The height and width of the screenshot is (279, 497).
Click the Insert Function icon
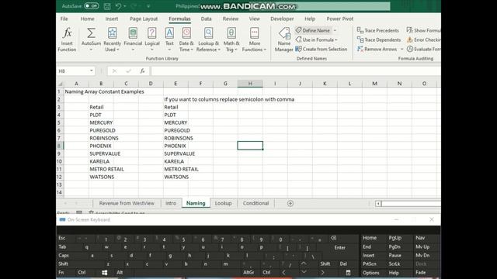tap(67, 40)
